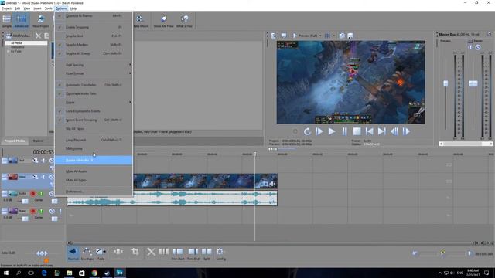Save preview snapshot to file

(x=350, y=36)
